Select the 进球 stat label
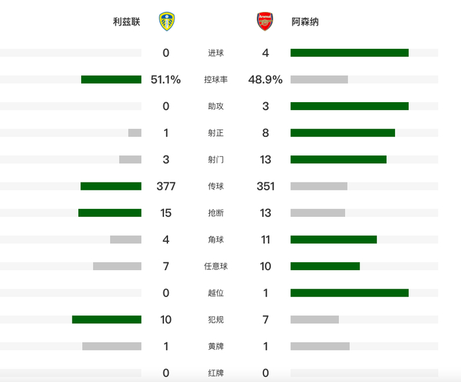 coord(215,53)
